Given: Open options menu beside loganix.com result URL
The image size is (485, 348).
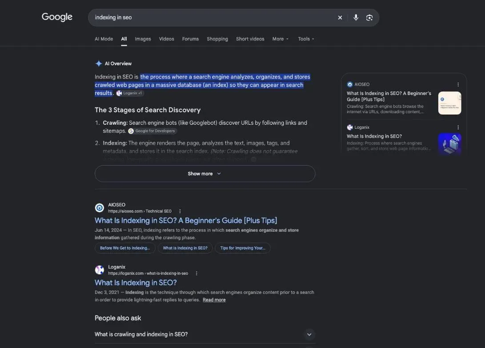Looking at the screenshot, I should point(196,273).
